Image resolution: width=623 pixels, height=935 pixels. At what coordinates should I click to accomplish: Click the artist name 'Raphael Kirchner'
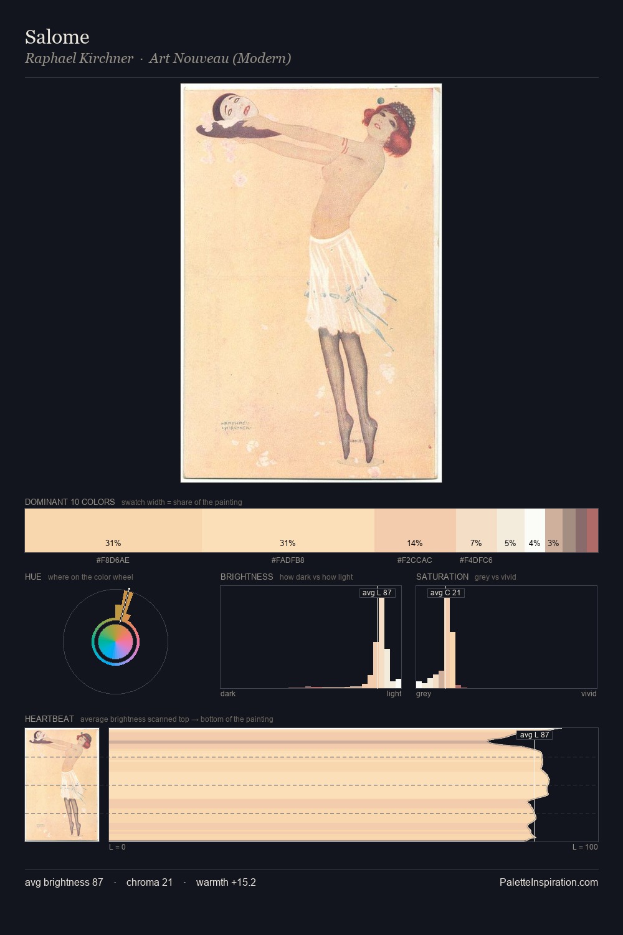coord(79,58)
